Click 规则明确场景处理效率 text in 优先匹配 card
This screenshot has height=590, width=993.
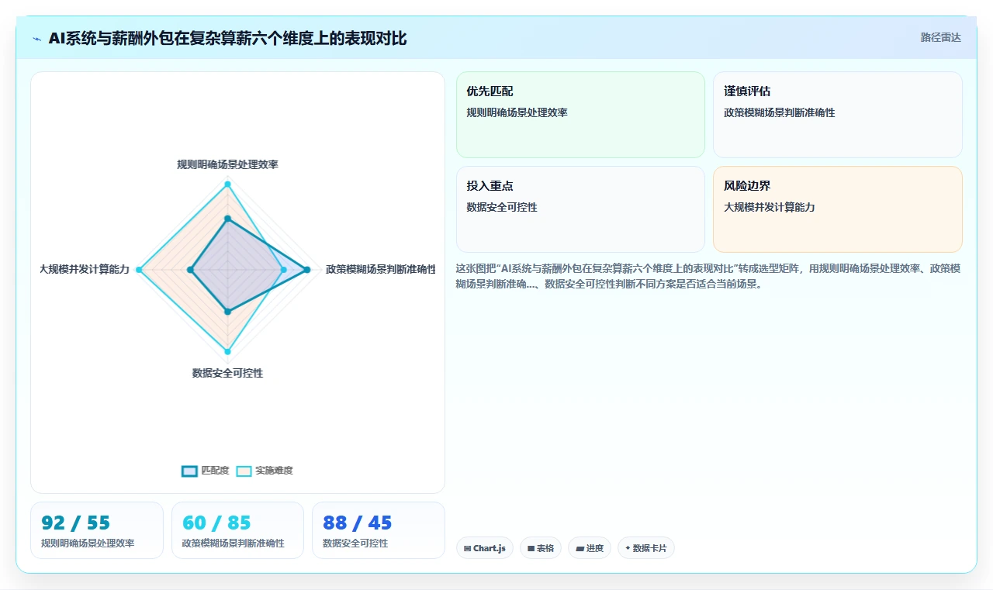coord(517,112)
